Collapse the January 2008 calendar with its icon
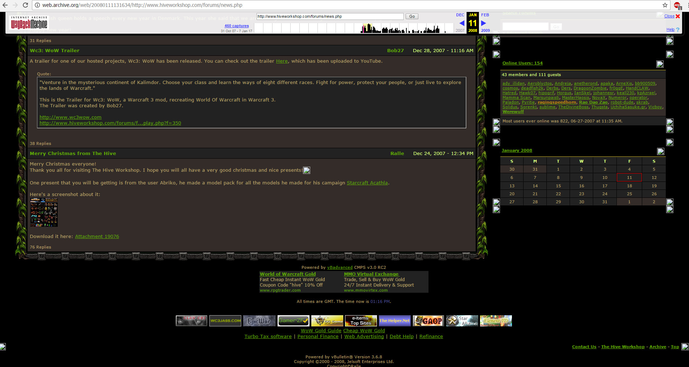 pyautogui.click(x=661, y=151)
